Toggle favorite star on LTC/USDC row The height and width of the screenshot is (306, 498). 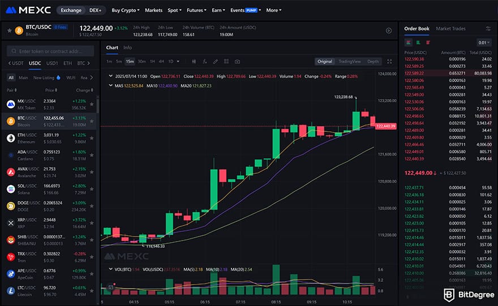tap(92, 291)
